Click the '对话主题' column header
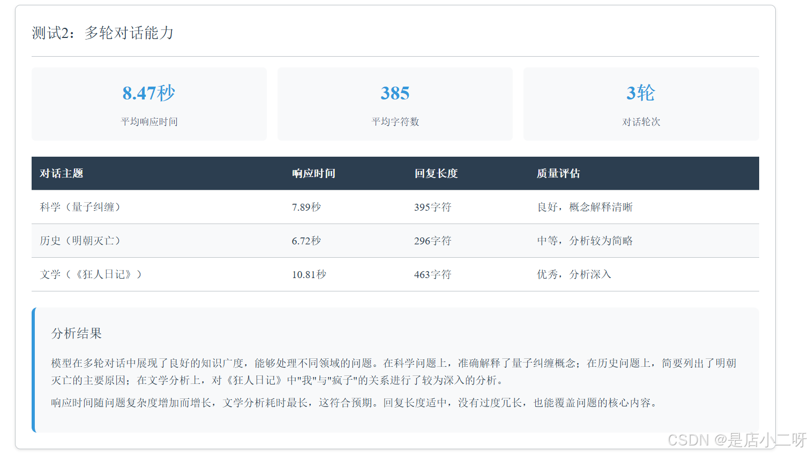 click(x=62, y=173)
